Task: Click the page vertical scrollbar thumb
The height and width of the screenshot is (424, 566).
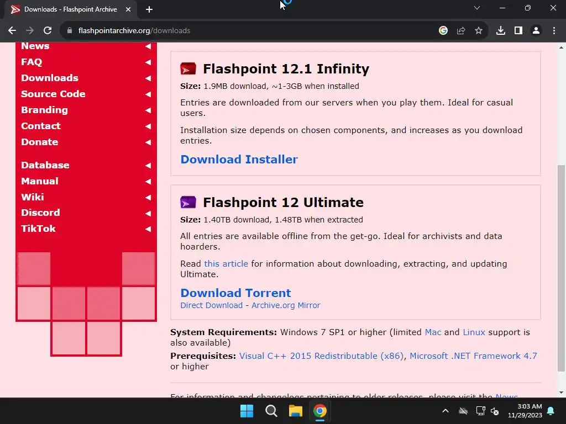Action: (x=561, y=268)
